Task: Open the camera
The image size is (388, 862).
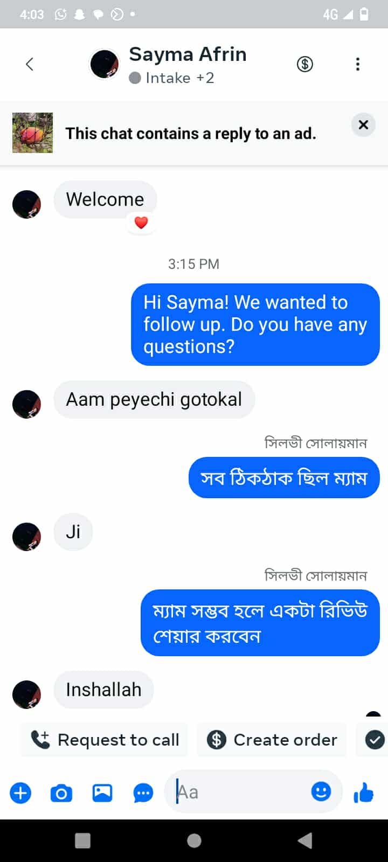Action: click(61, 793)
